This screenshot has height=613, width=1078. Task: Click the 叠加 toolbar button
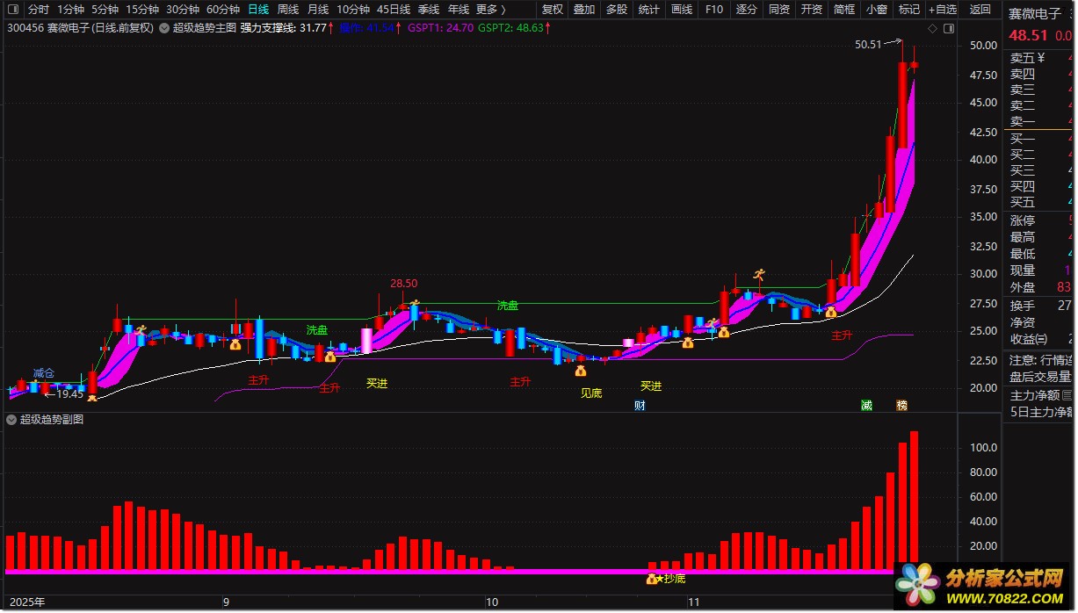click(x=584, y=10)
